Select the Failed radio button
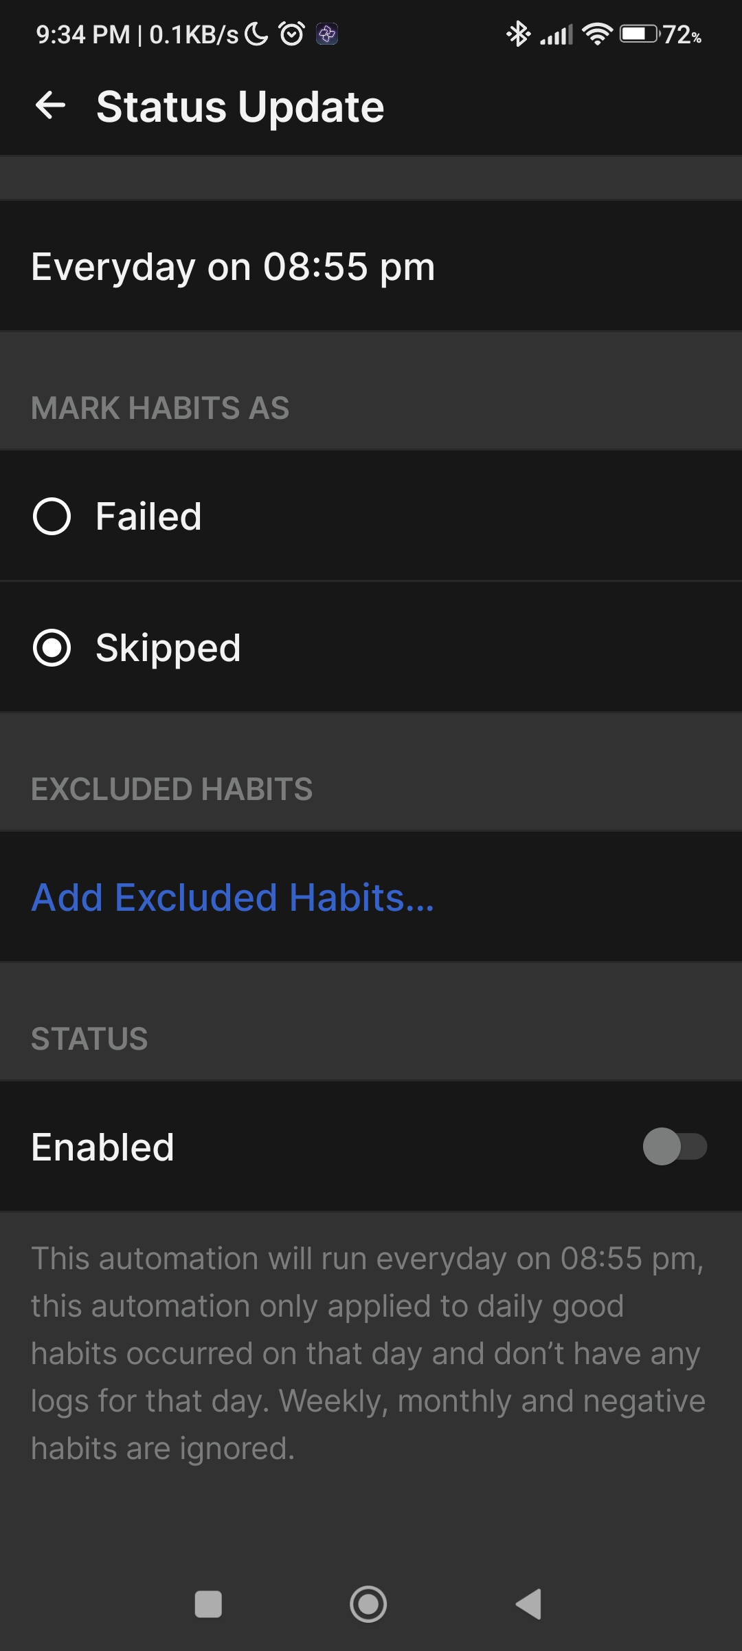 click(52, 517)
